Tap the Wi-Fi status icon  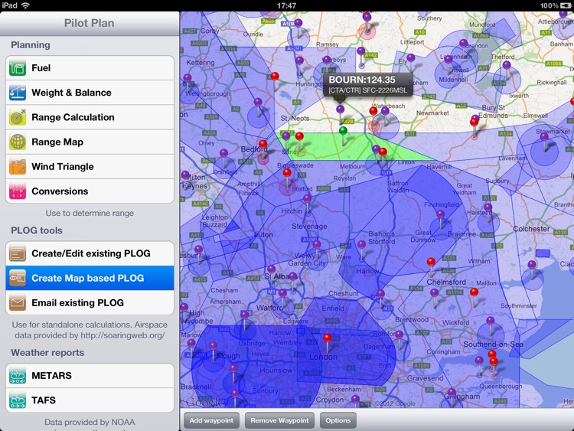click(x=25, y=5)
